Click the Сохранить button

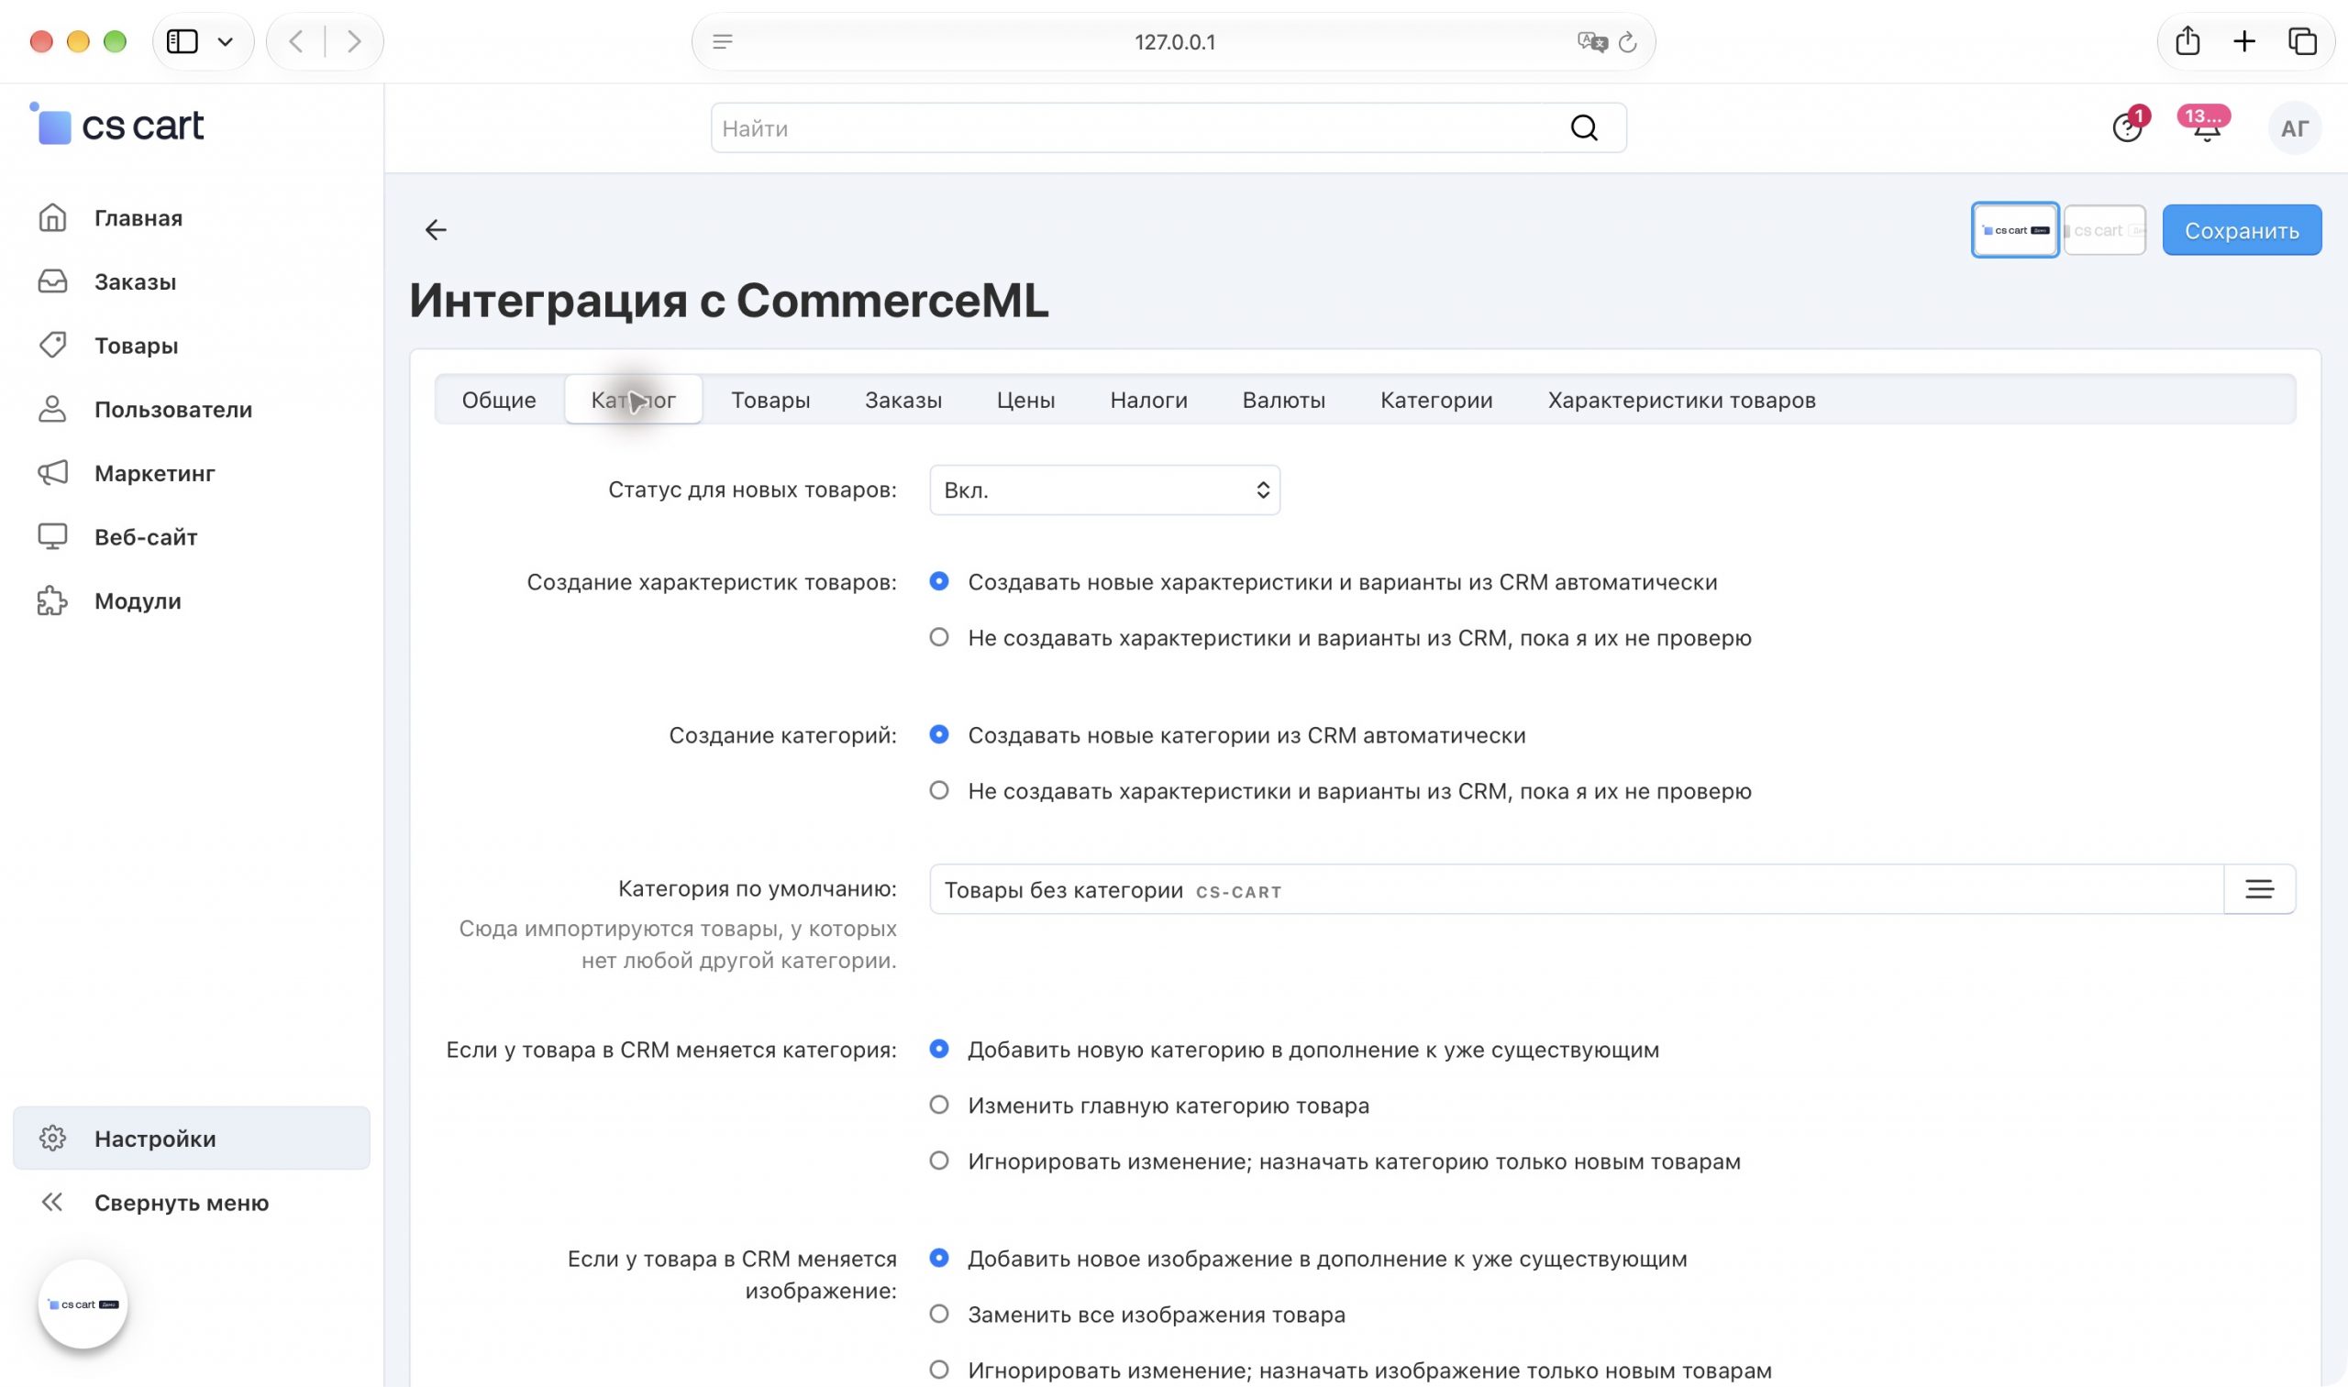pos(2242,230)
